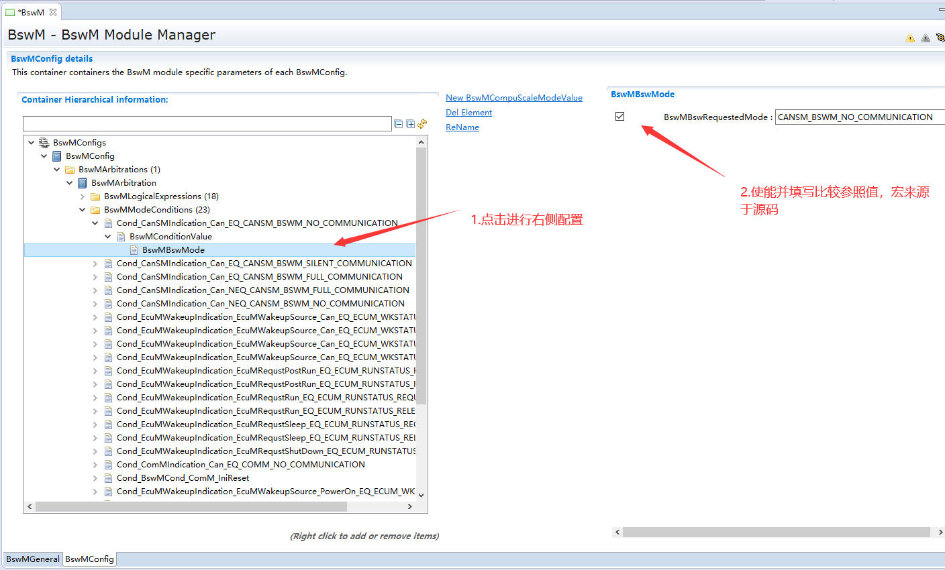The height and width of the screenshot is (570, 945).
Task: Click the ReName link
Action: tap(462, 127)
